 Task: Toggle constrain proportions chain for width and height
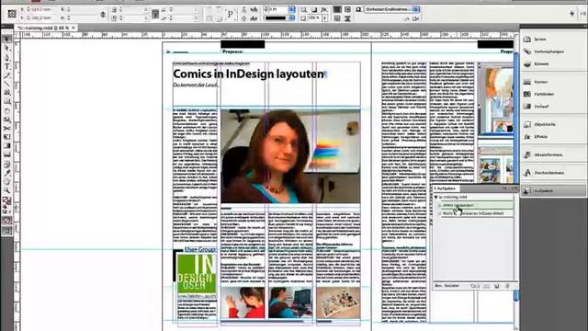[103, 14]
